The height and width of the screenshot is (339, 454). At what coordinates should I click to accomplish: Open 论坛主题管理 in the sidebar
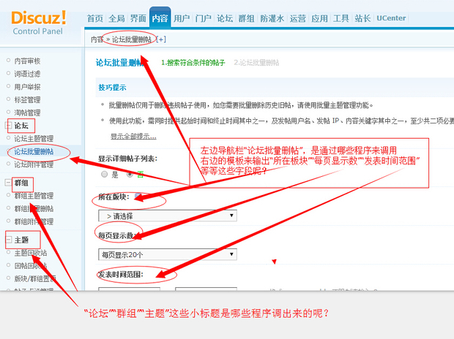(x=34, y=138)
